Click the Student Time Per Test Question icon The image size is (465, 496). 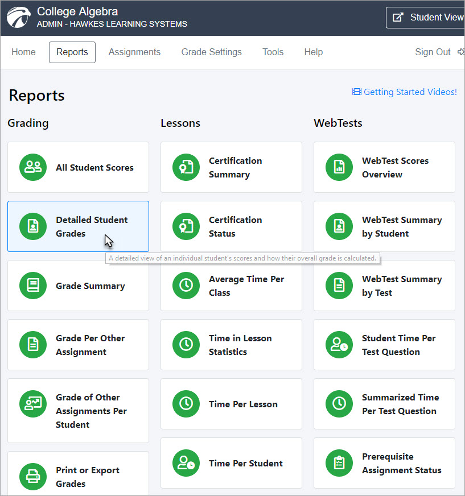[339, 345]
